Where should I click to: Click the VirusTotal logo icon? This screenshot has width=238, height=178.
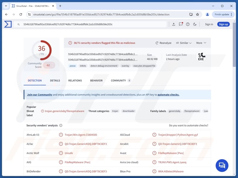[8, 24]
